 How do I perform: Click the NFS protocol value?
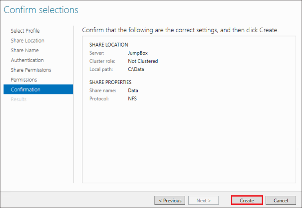tap(132, 98)
